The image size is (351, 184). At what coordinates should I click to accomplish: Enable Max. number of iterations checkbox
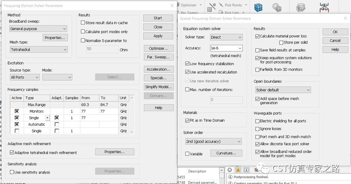tap(187, 89)
